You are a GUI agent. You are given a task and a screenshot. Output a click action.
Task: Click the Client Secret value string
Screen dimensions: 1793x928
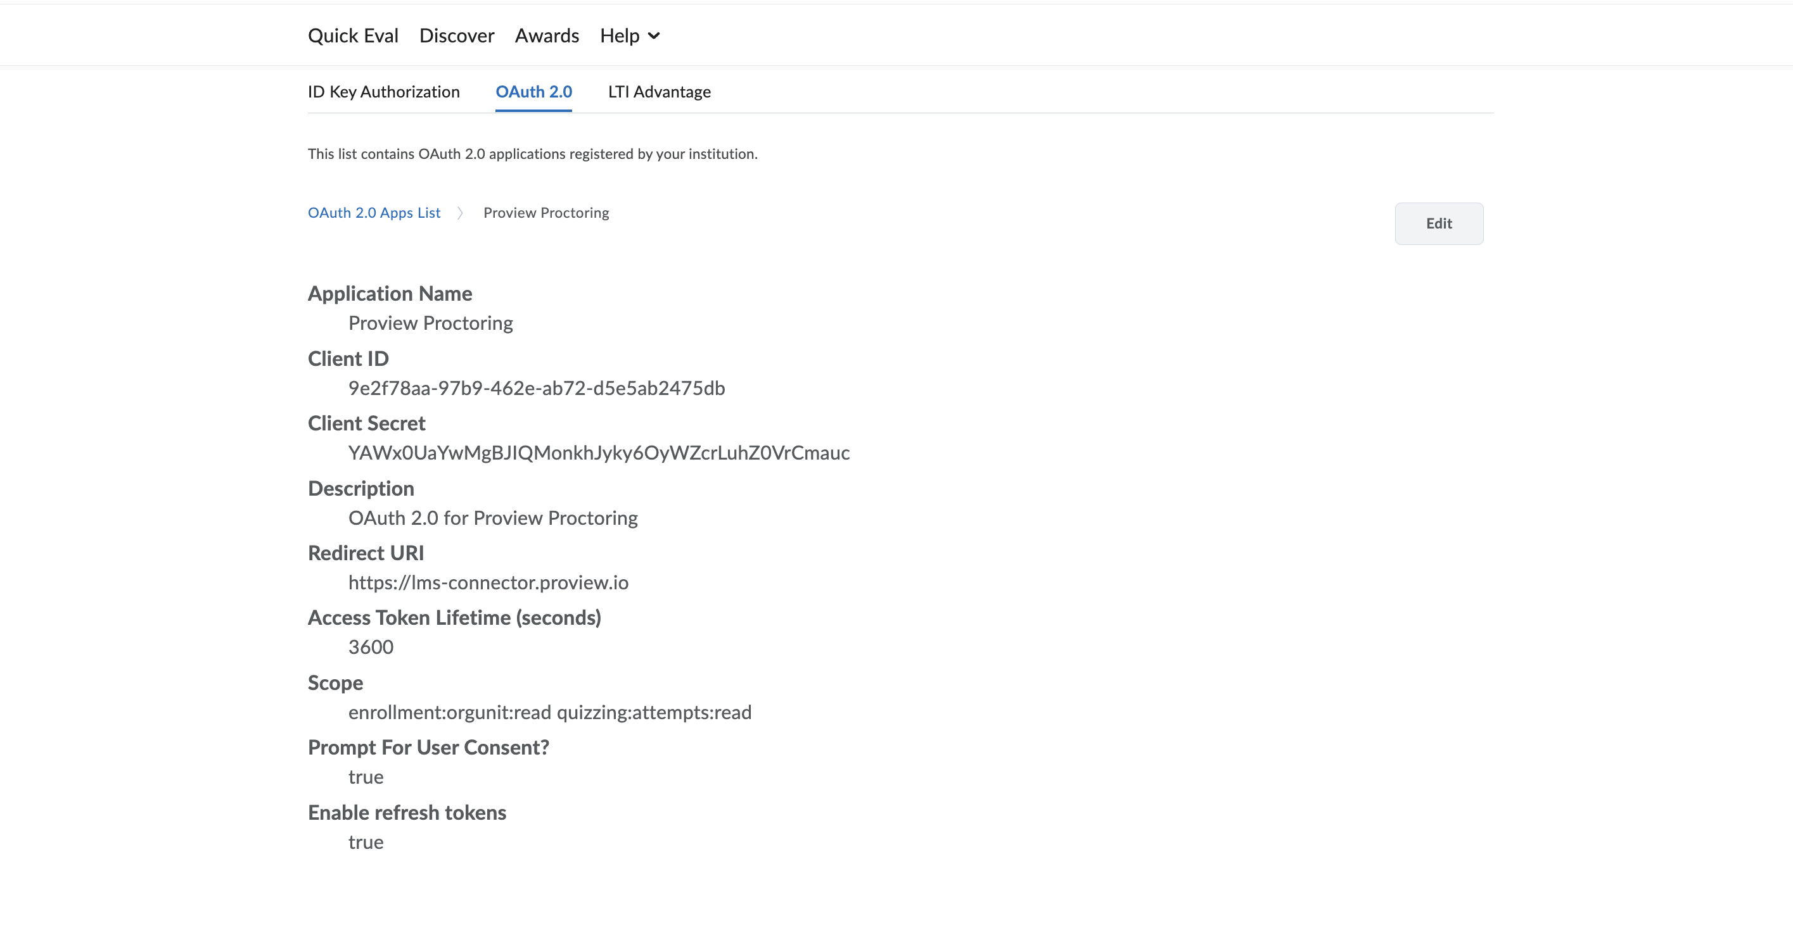point(599,453)
